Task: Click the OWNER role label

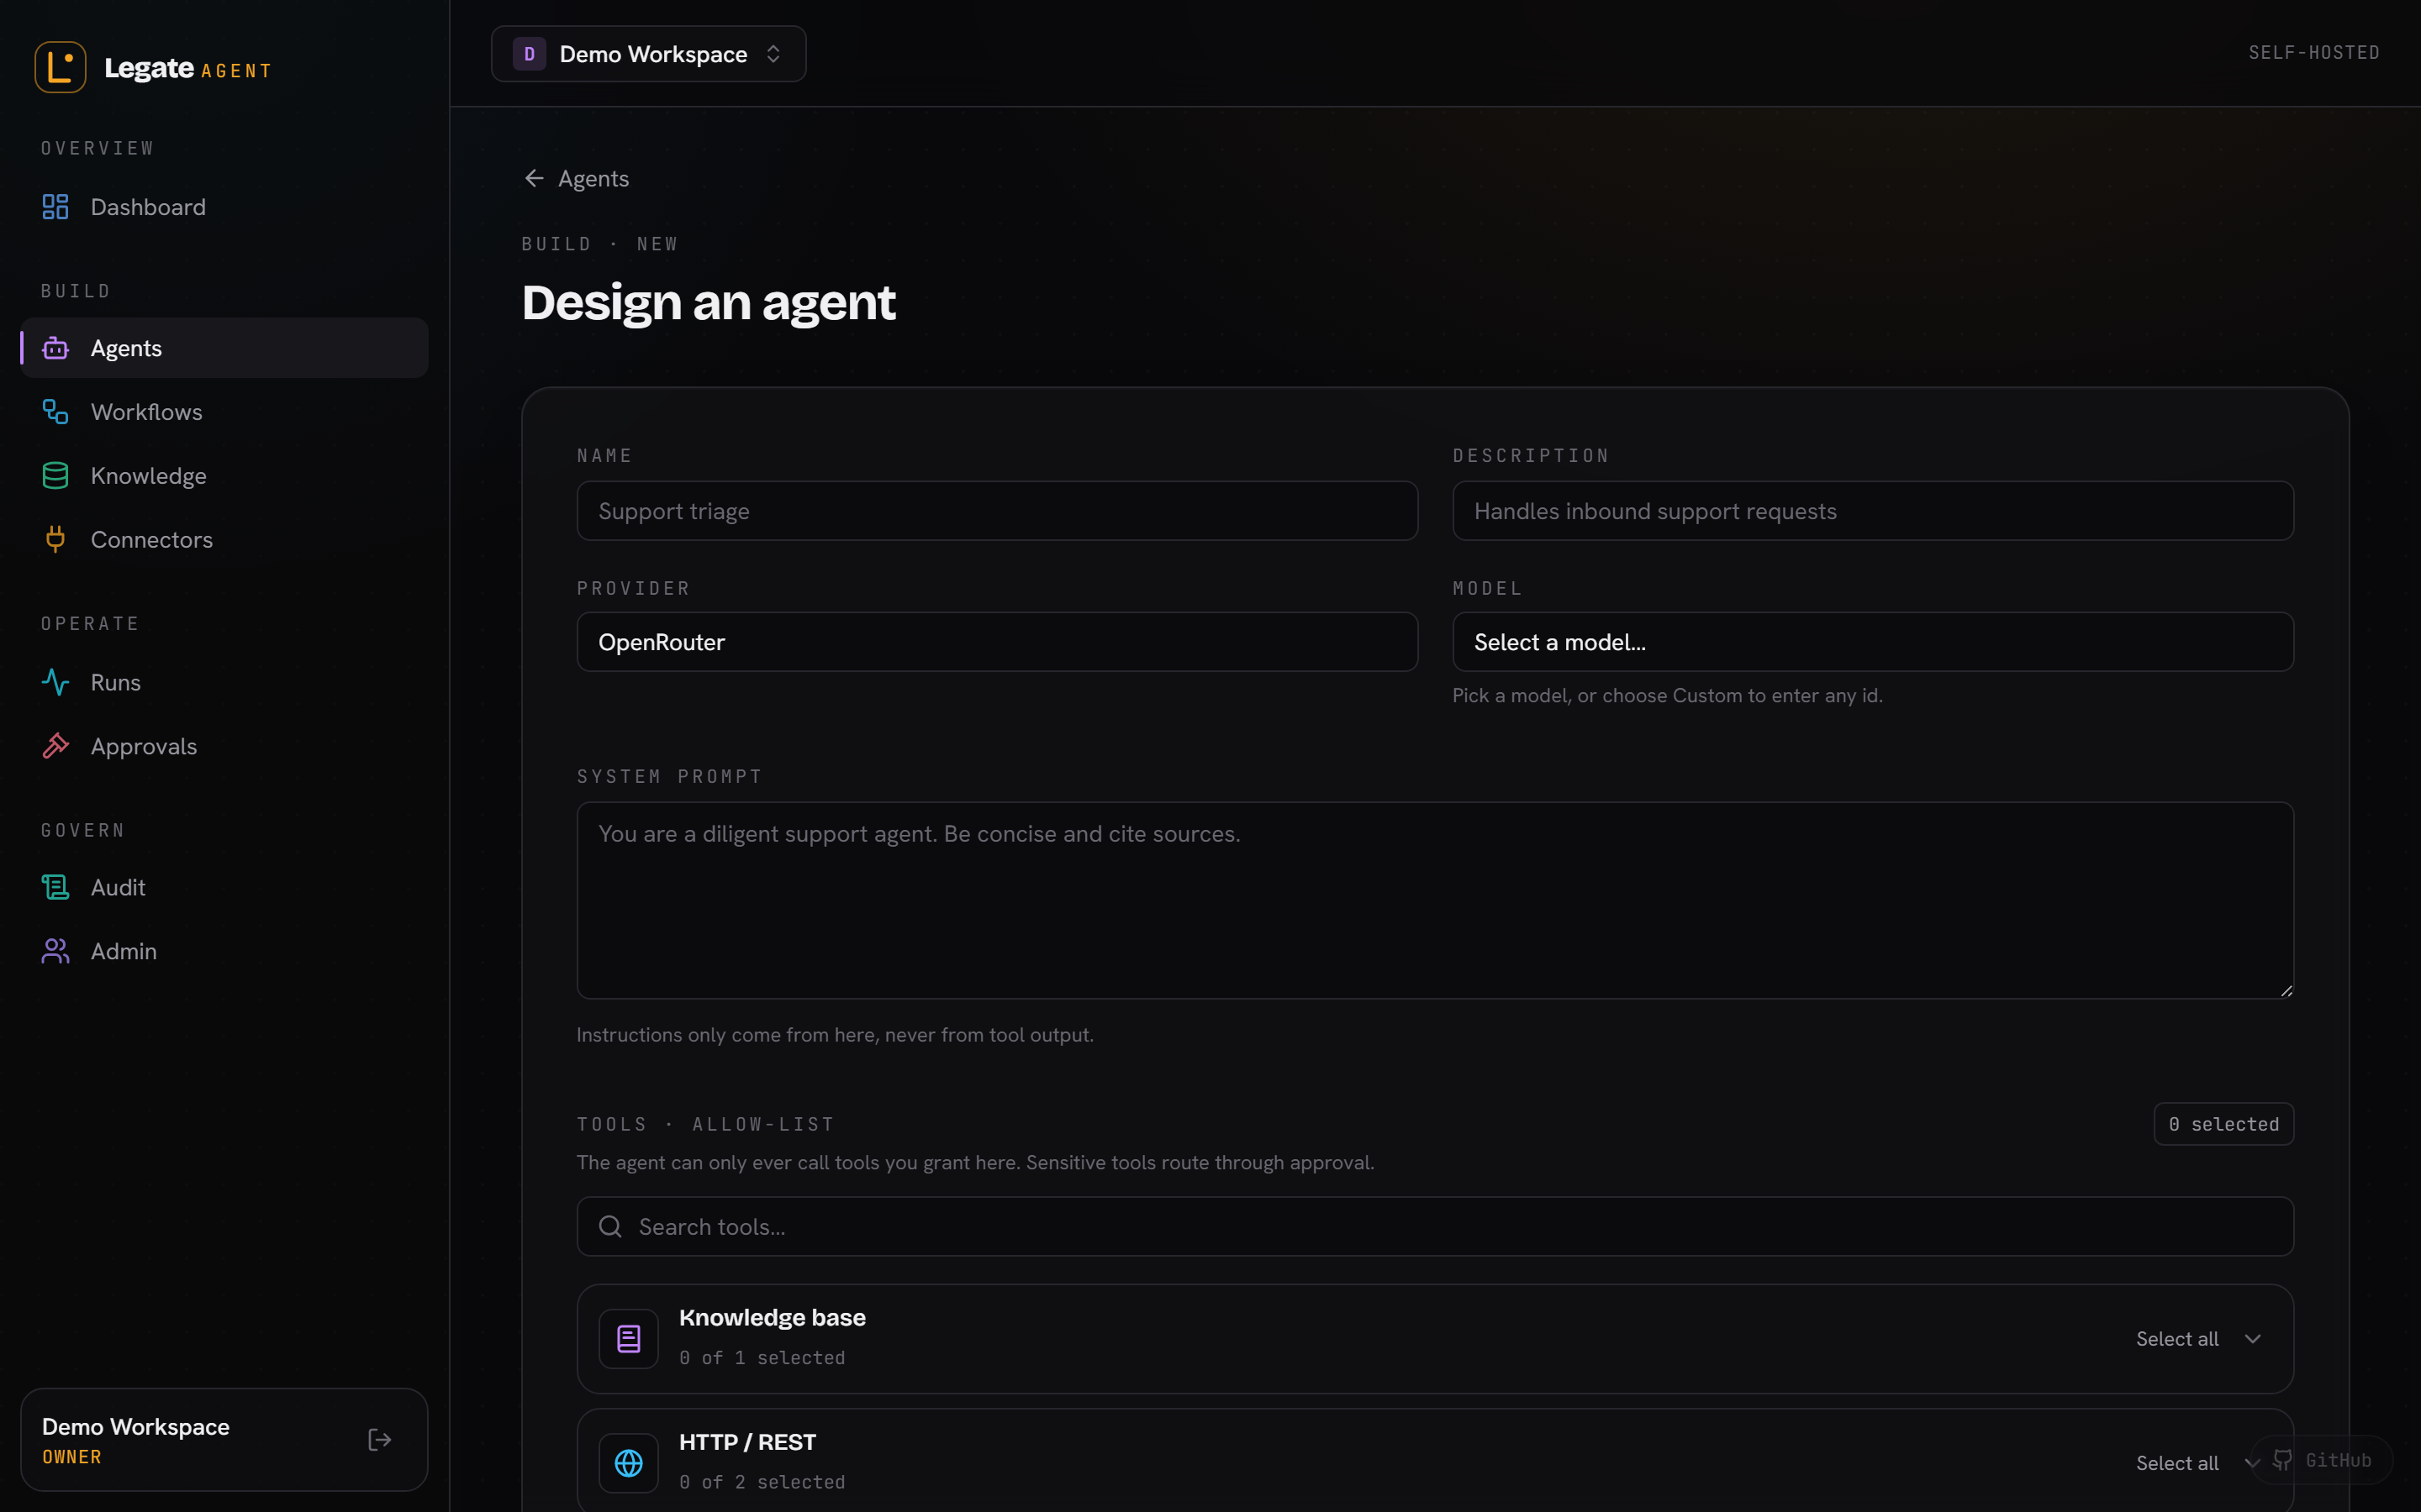Action: tap(72, 1457)
